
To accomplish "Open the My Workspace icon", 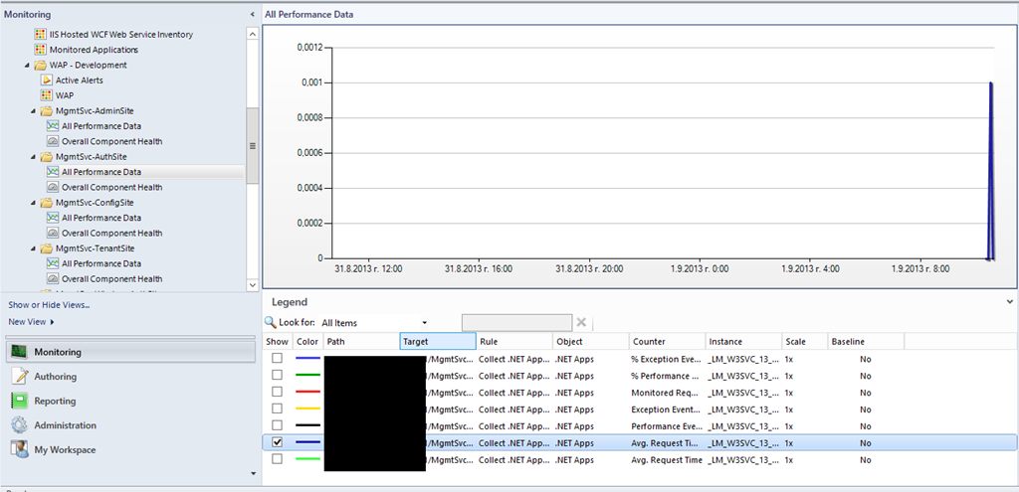I will pyautogui.click(x=18, y=449).
